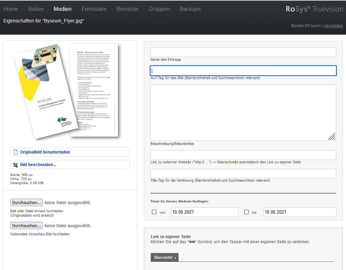
Task: Open the Benutzer menu item
Action: coord(127,9)
